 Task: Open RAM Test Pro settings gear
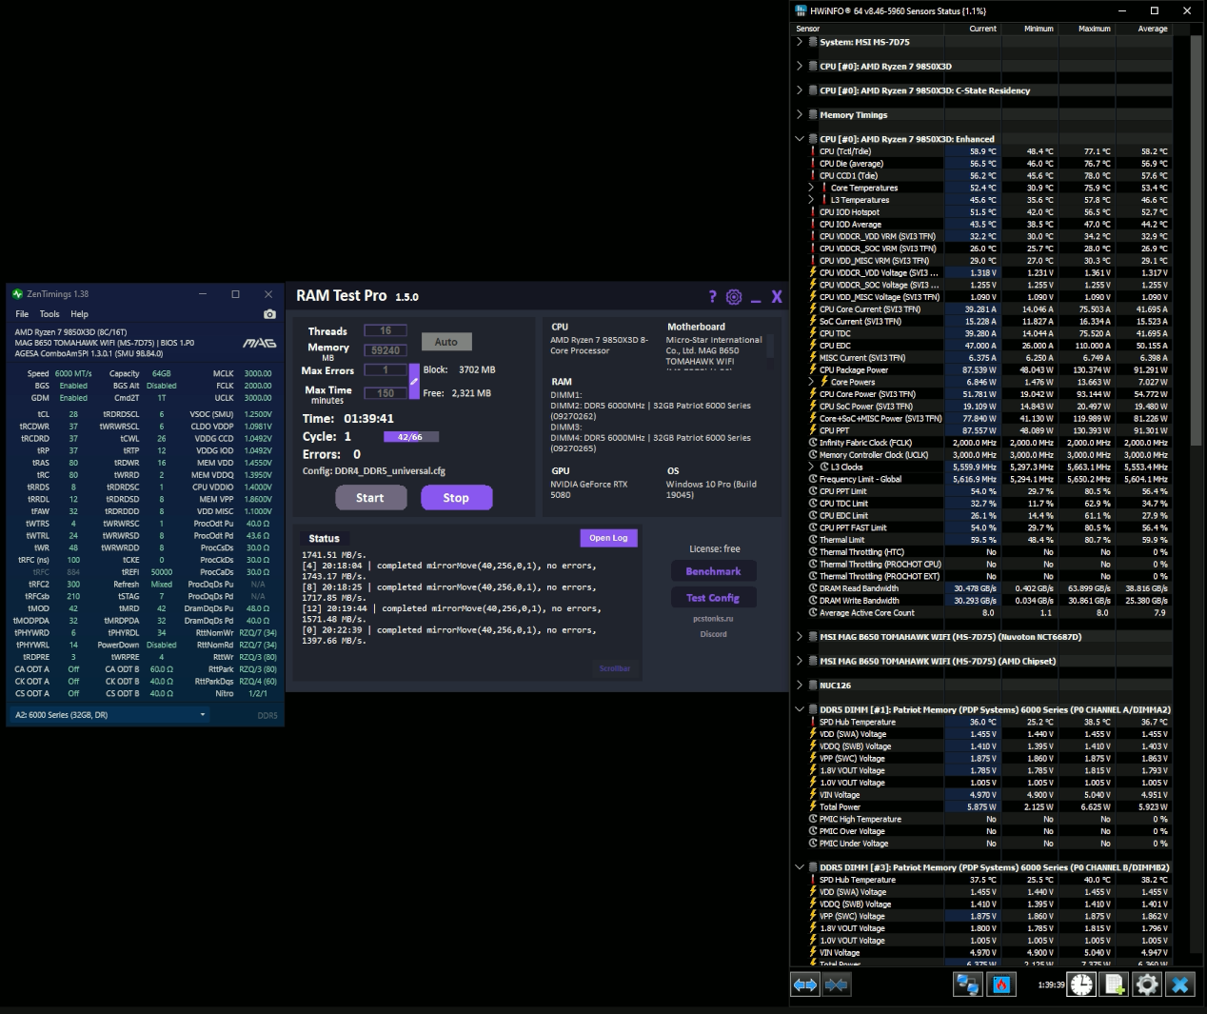734,297
